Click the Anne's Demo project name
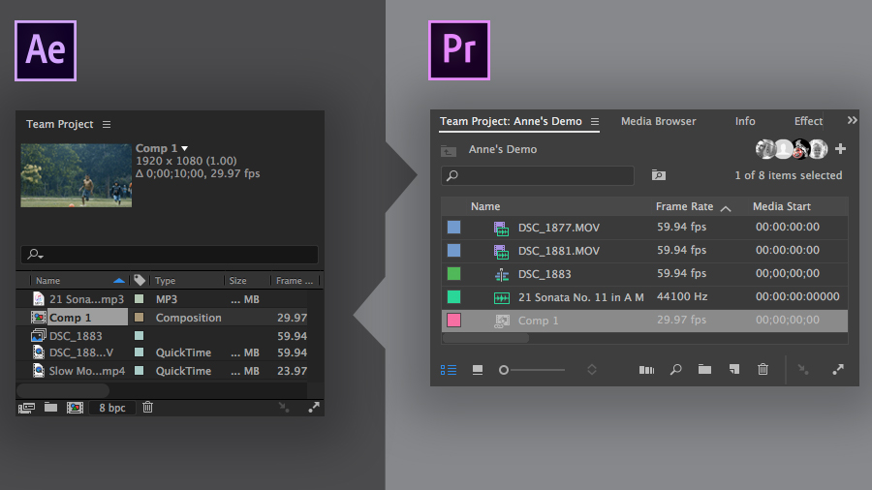The image size is (872, 490). 502,149
